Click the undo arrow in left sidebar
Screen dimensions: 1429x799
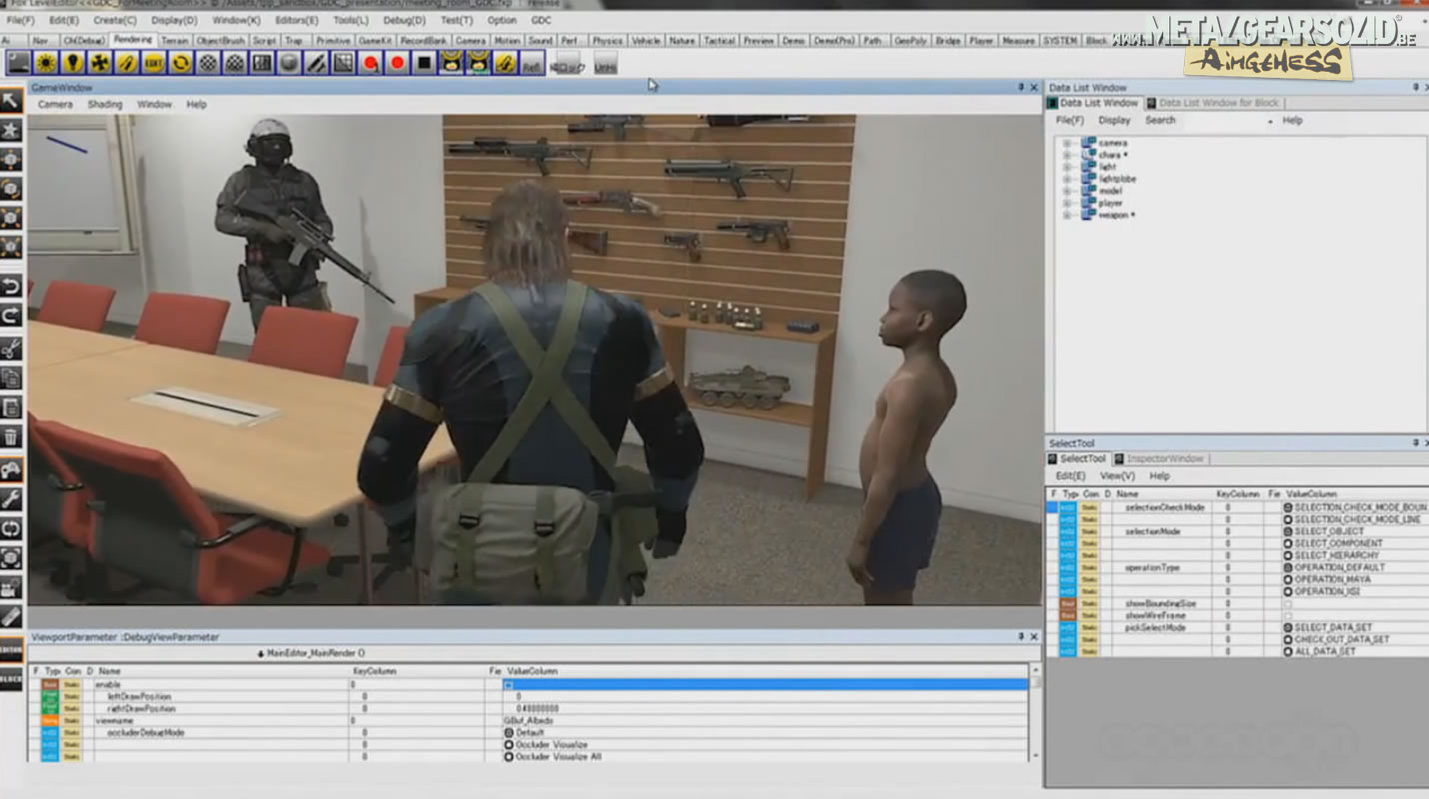[11, 288]
